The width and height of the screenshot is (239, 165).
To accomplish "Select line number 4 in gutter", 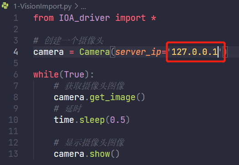I will 16,52.
